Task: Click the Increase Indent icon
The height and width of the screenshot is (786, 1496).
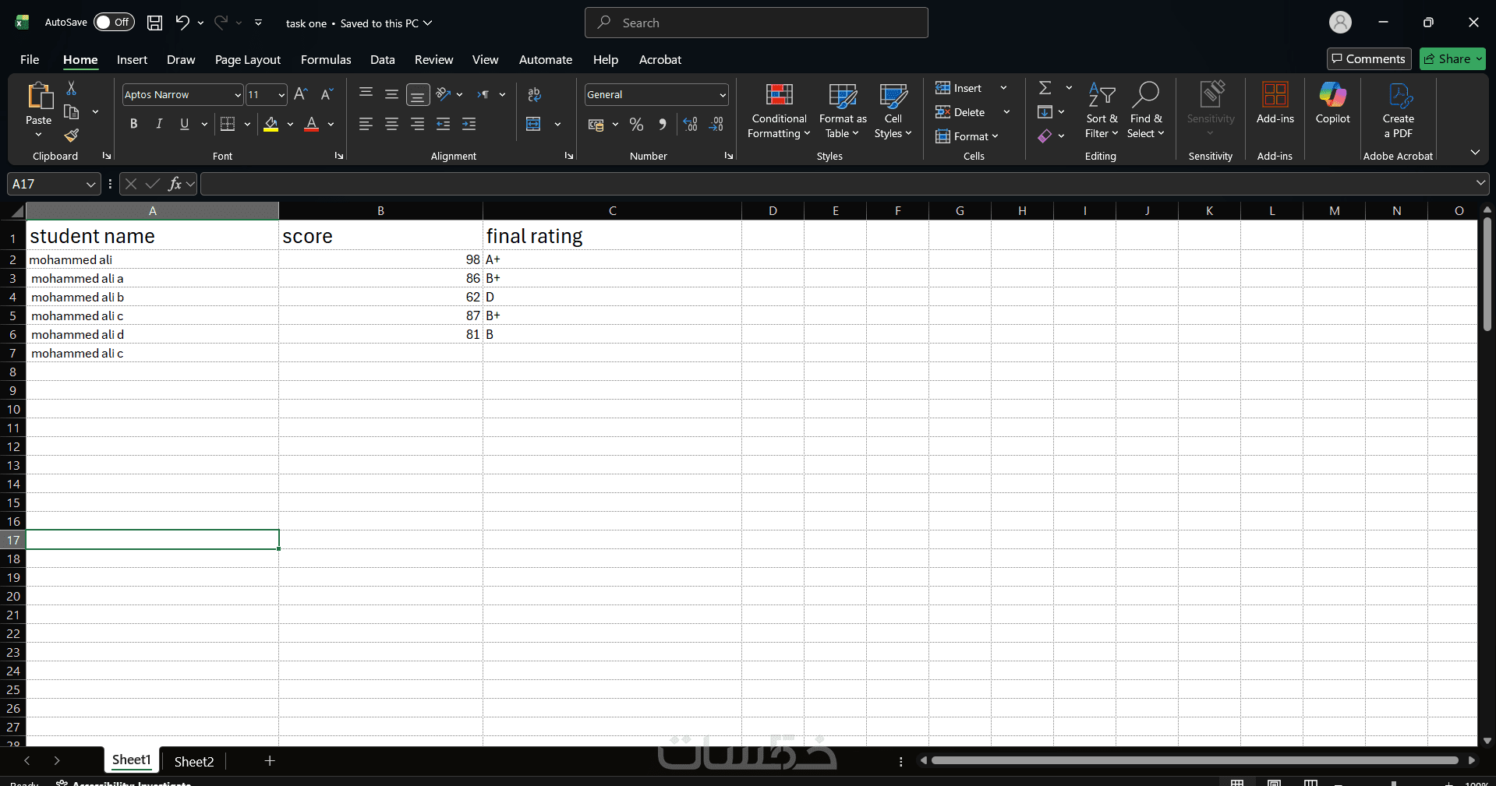Action: pyautogui.click(x=469, y=124)
